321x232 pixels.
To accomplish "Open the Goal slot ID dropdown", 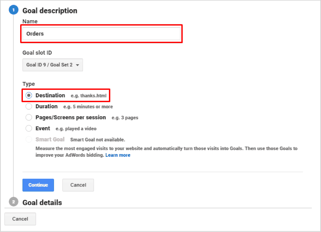I will point(53,65).
